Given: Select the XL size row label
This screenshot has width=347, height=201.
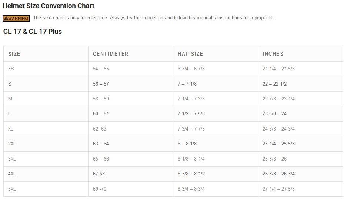Looking at the screenshot, I should (11, 129).
